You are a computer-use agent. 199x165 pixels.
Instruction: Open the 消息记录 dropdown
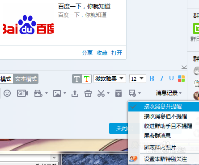coord(169,93)
